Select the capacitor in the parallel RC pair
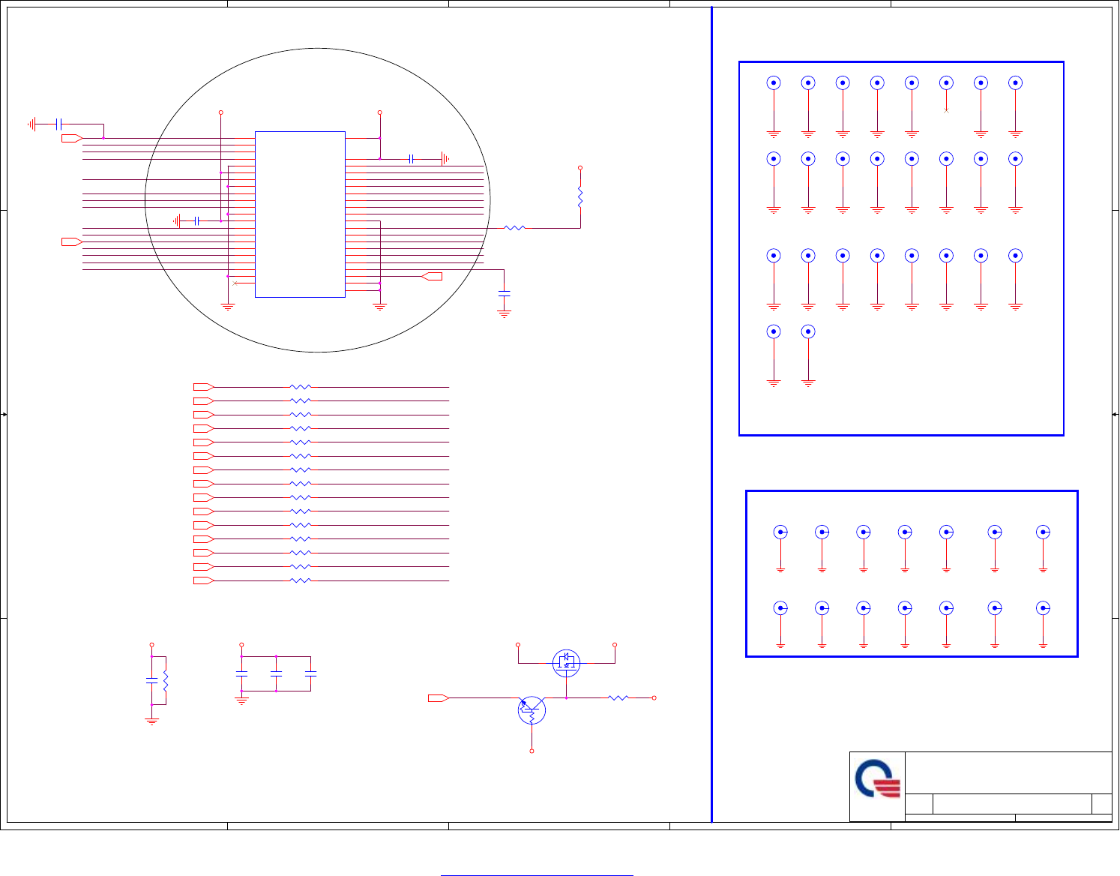The image size is (1120, 876). click(x=151, y=680)
